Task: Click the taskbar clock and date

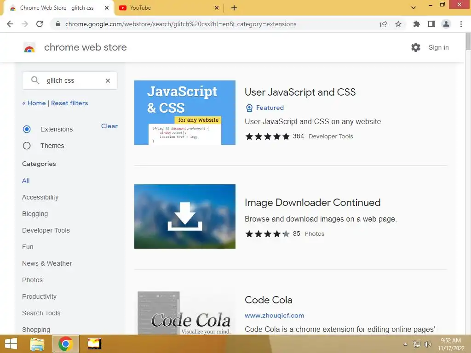Action: click(451, 344)
